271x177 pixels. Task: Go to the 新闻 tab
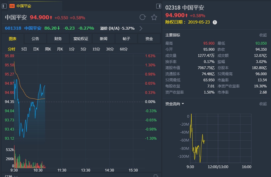click(x=103, y=39)
